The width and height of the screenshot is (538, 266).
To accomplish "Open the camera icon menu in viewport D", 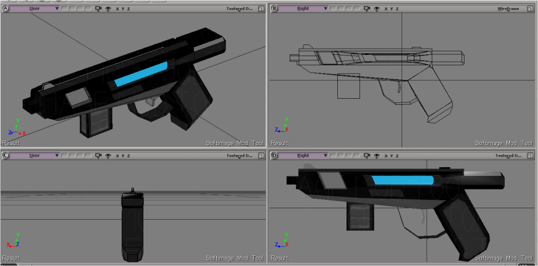I will tap(367, 156).
